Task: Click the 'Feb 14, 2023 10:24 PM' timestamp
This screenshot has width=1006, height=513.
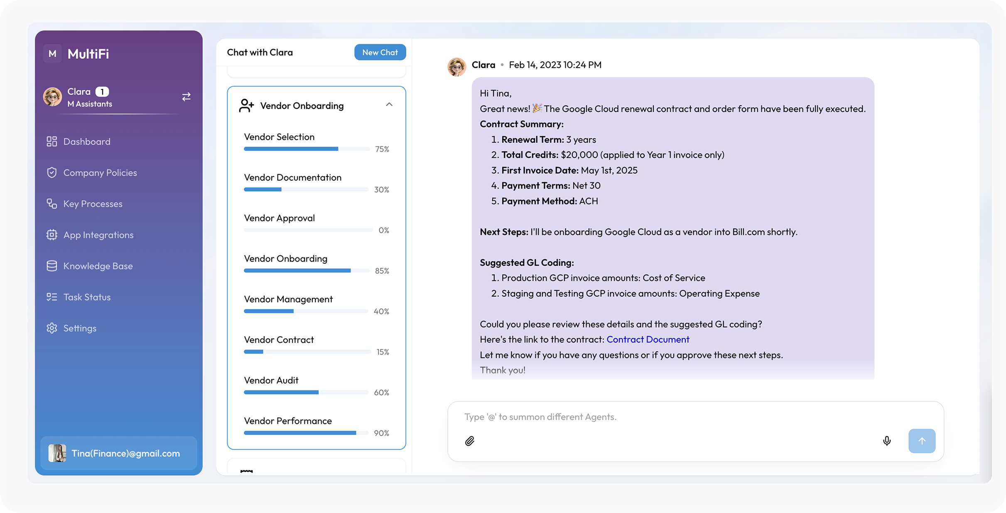Action: pos(555,65)
